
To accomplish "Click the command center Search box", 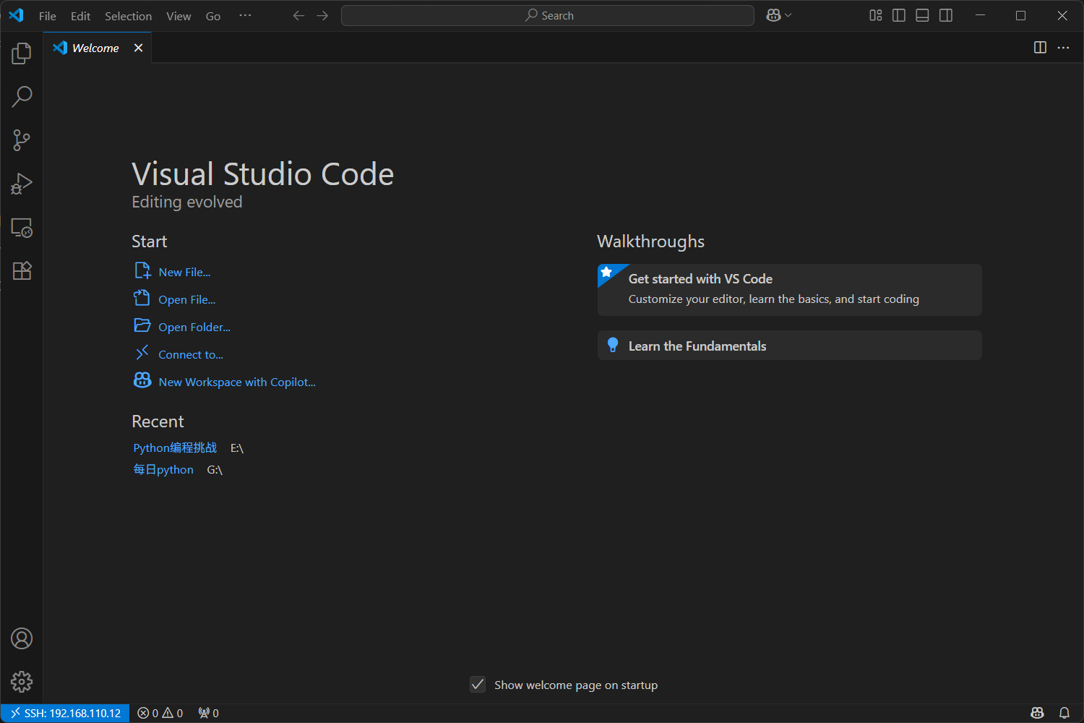I will point(548,15).
